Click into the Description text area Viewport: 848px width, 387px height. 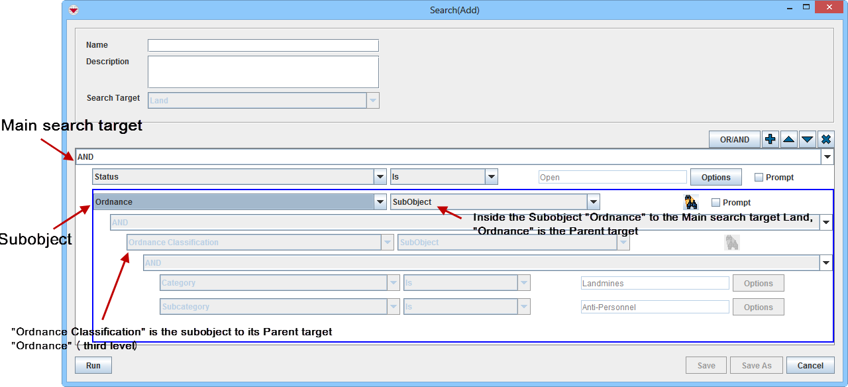click(263, 72)
